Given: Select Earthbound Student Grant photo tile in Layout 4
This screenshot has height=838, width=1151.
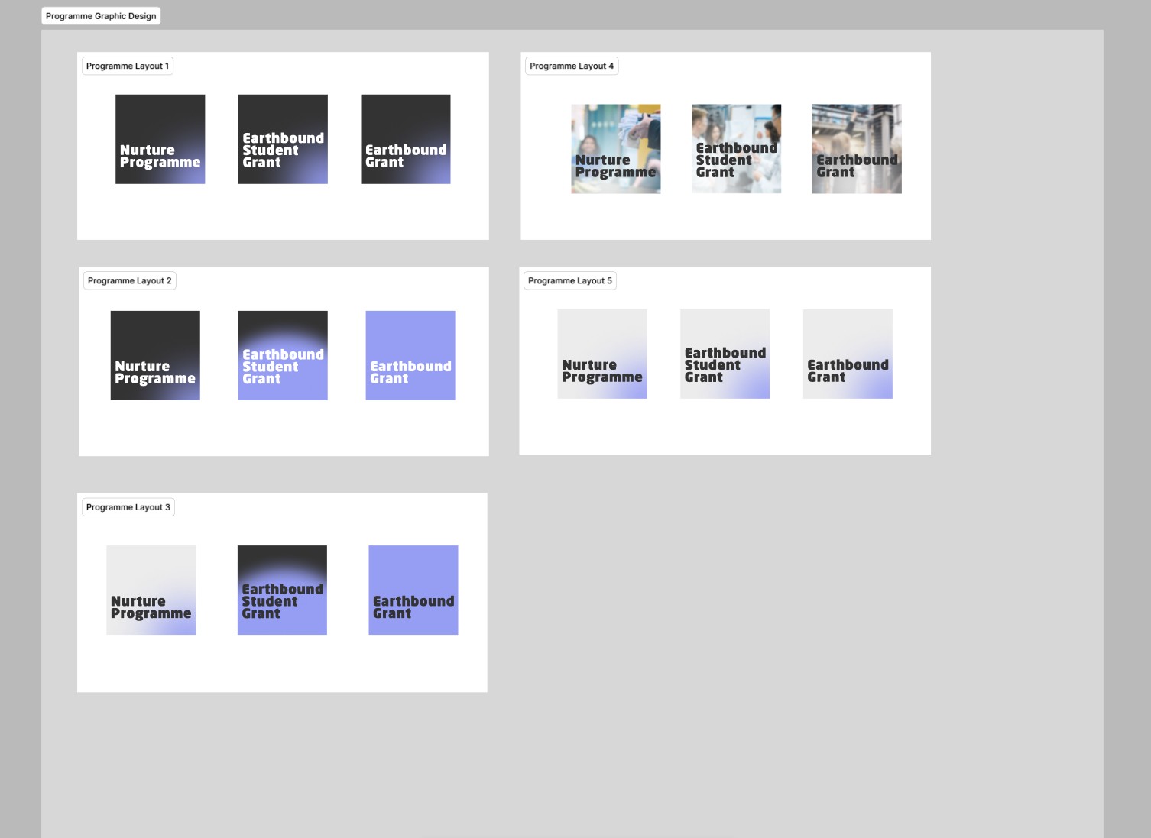Looking at the screenshot, I should (736, 149).
